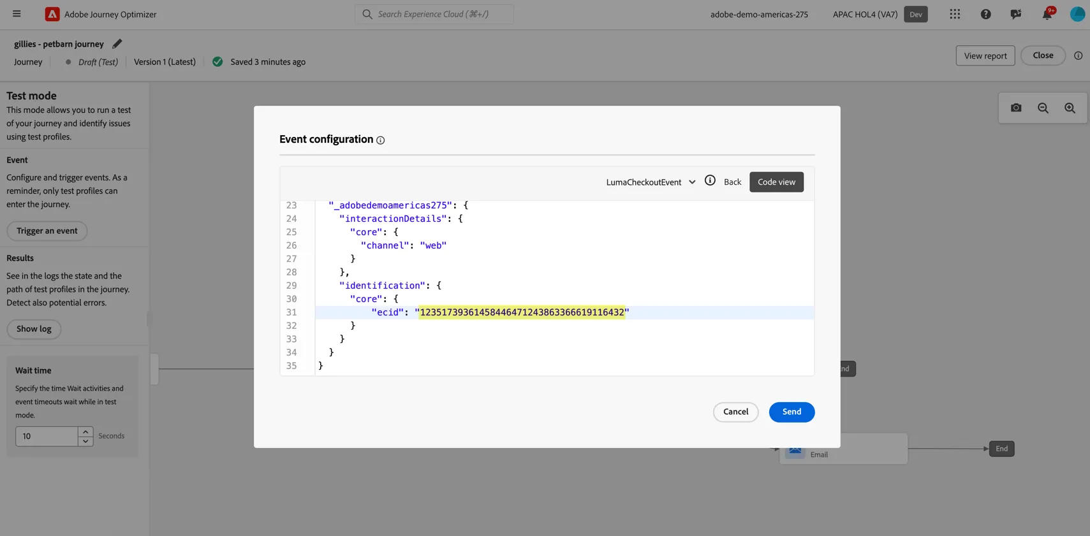Edit journey name with pencil icon

(x=117, y=44)
